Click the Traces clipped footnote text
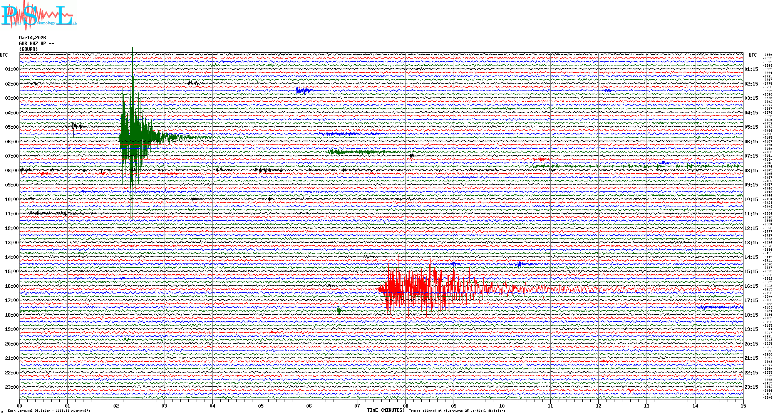The width and height of the screenshot is (774, 416). point(457,411)
